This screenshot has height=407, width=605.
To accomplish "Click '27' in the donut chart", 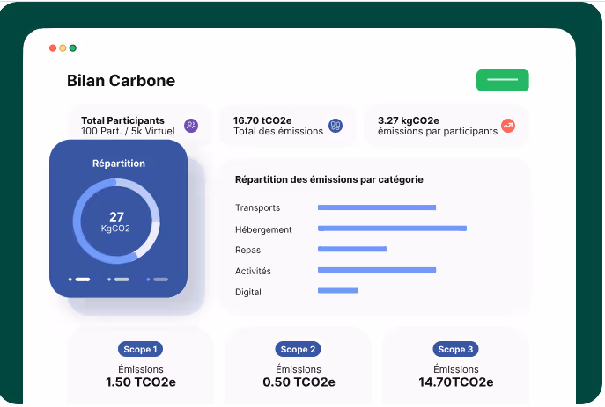I will (x=116, y=216).
